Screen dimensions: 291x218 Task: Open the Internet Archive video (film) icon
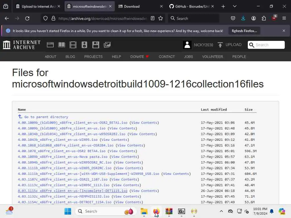point(73,45)
